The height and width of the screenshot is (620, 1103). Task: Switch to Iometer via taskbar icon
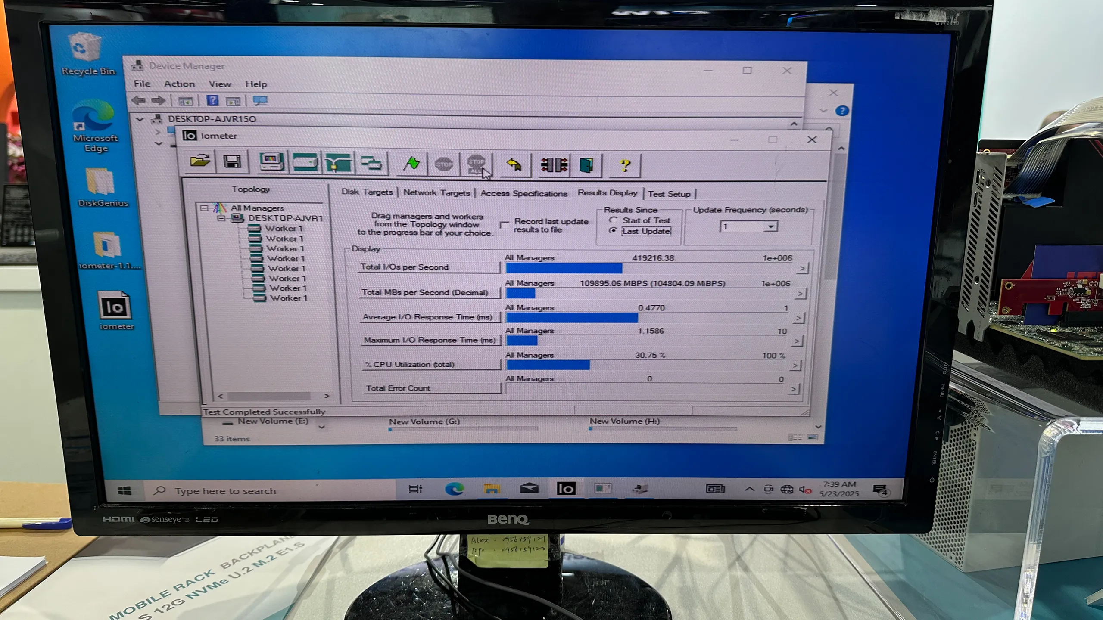click(566, 488)
